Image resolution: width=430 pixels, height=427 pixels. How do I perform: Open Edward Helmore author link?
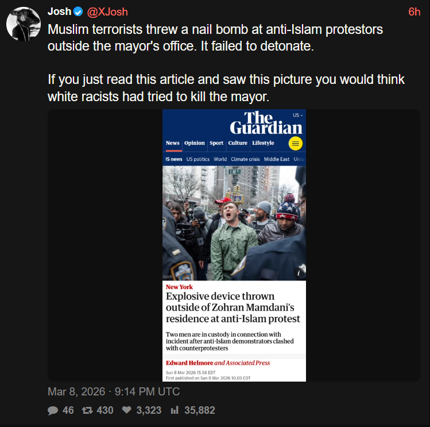pos(189,363)
